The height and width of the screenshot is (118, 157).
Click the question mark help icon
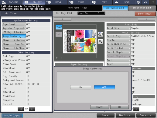coord(153,2)
